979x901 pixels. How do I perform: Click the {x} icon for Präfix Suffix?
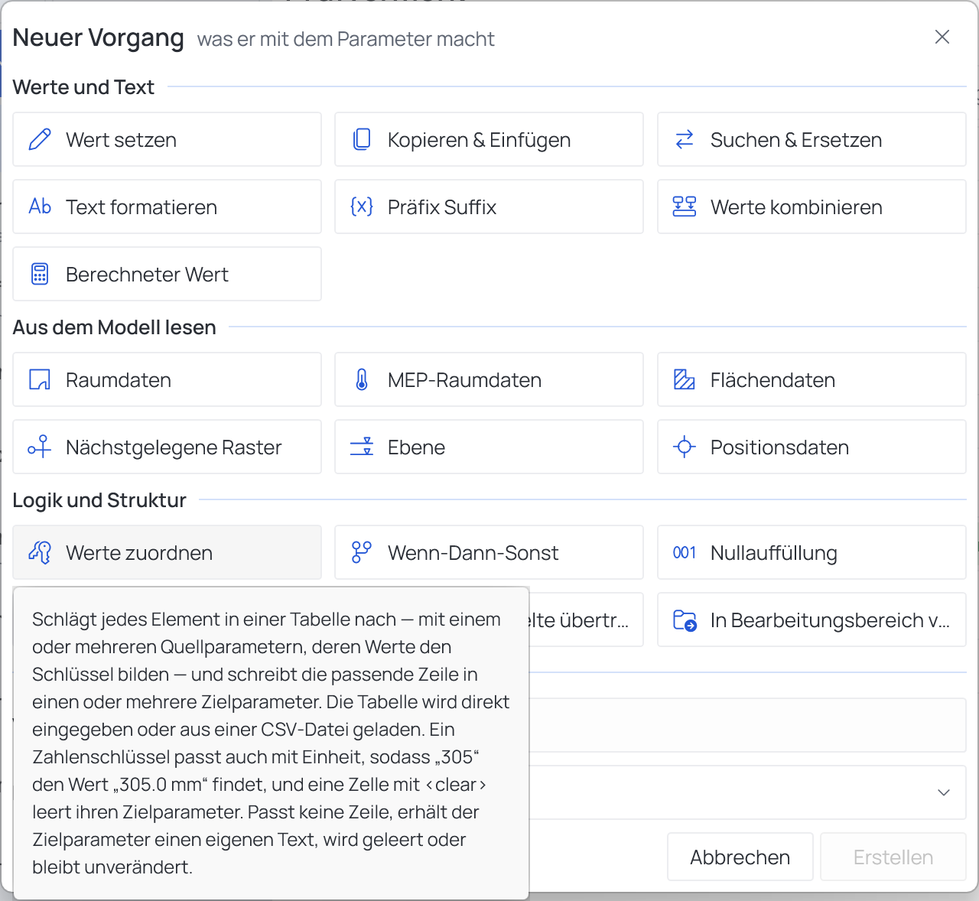pyautogui.click(x=362, y=207)
